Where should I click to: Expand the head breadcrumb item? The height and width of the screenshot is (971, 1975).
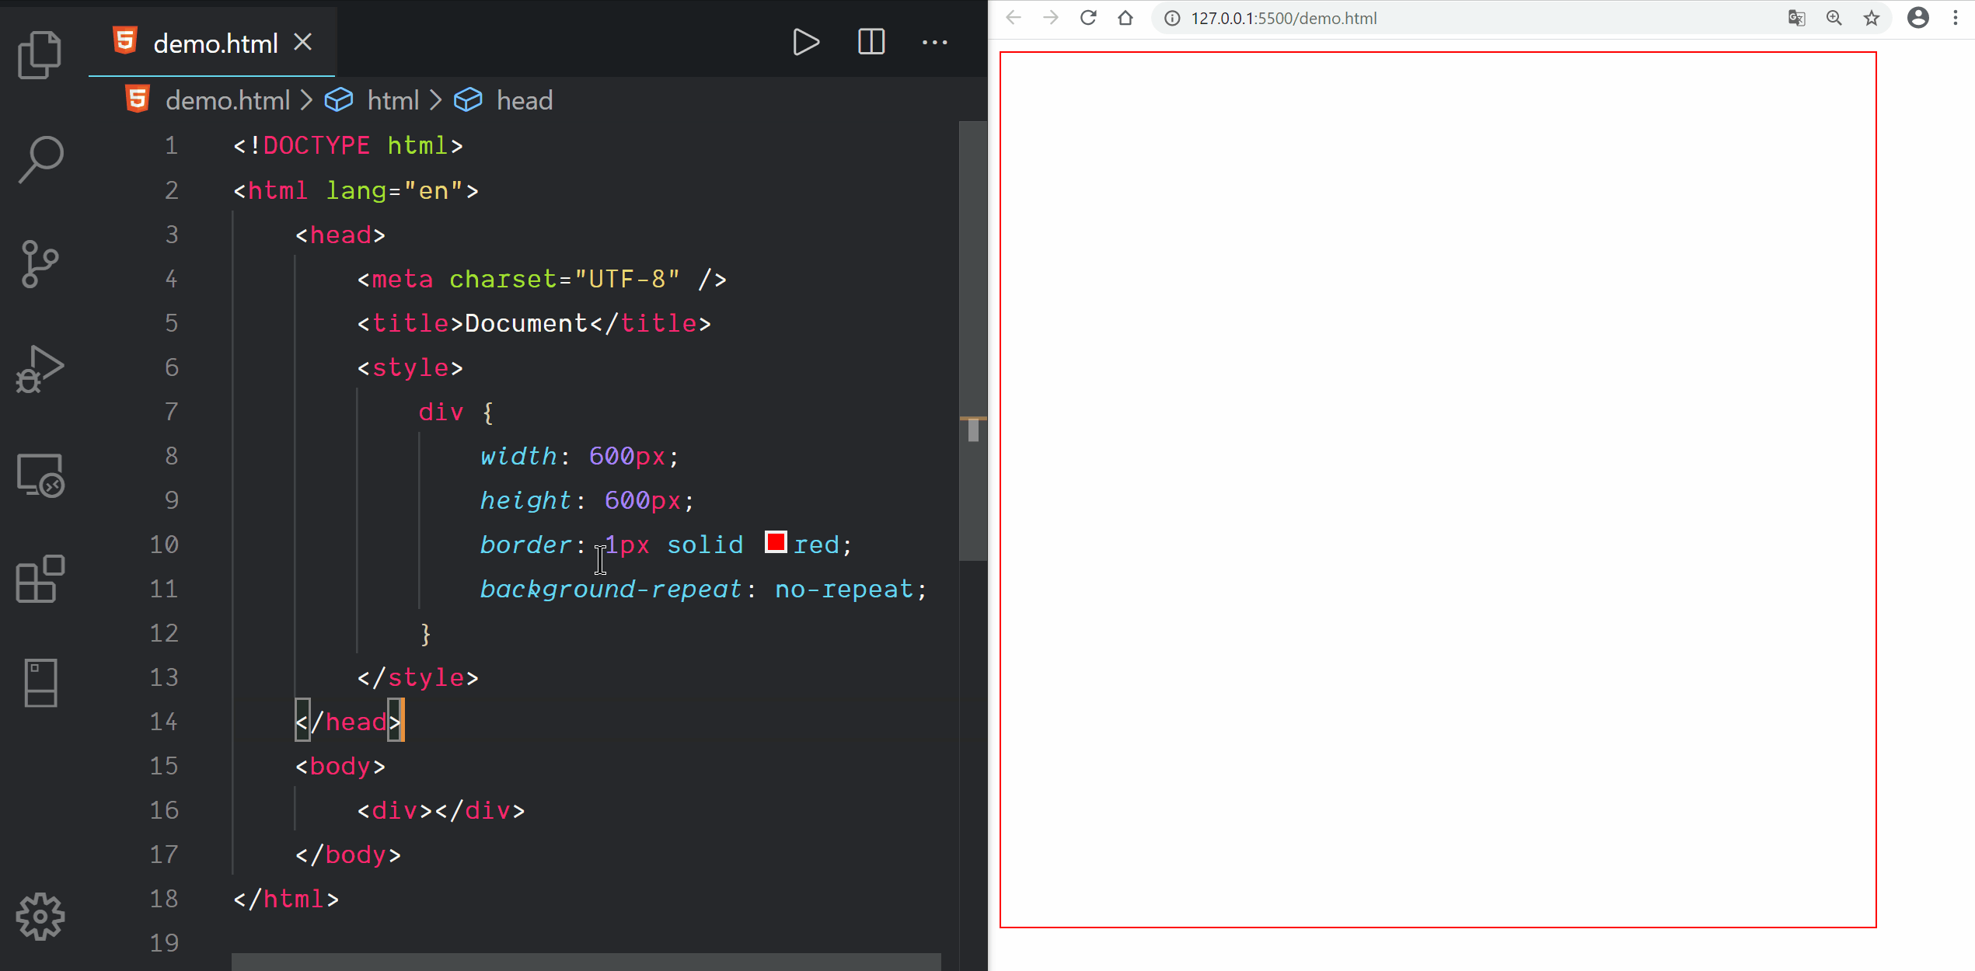pos(524,100)
